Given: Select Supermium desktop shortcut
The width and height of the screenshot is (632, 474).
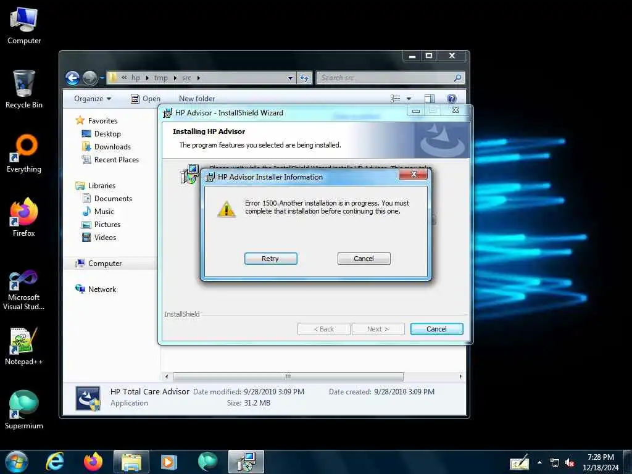Looking at the screenshot, I should point(24,410).
